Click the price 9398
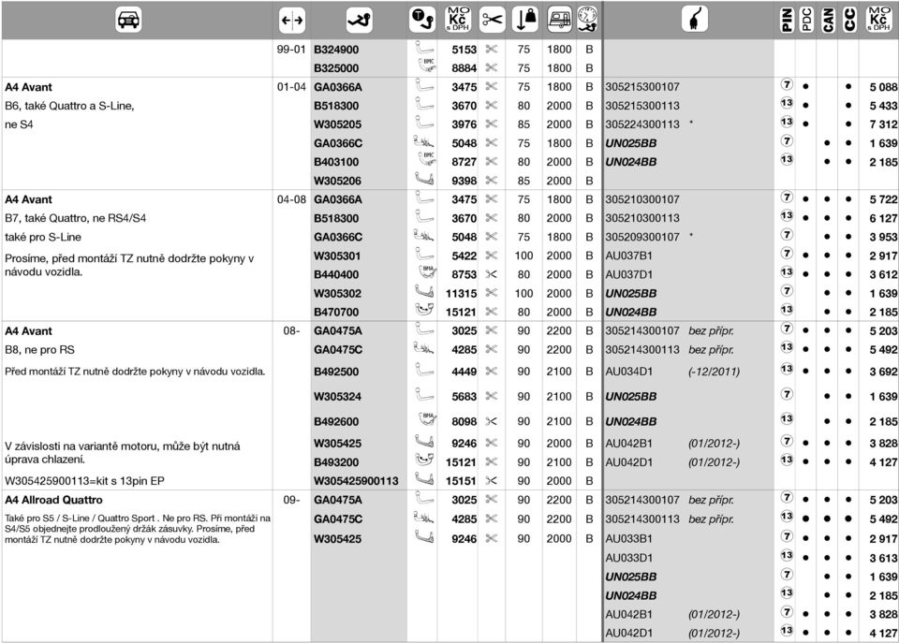899x643 pixels. point(464,181)
